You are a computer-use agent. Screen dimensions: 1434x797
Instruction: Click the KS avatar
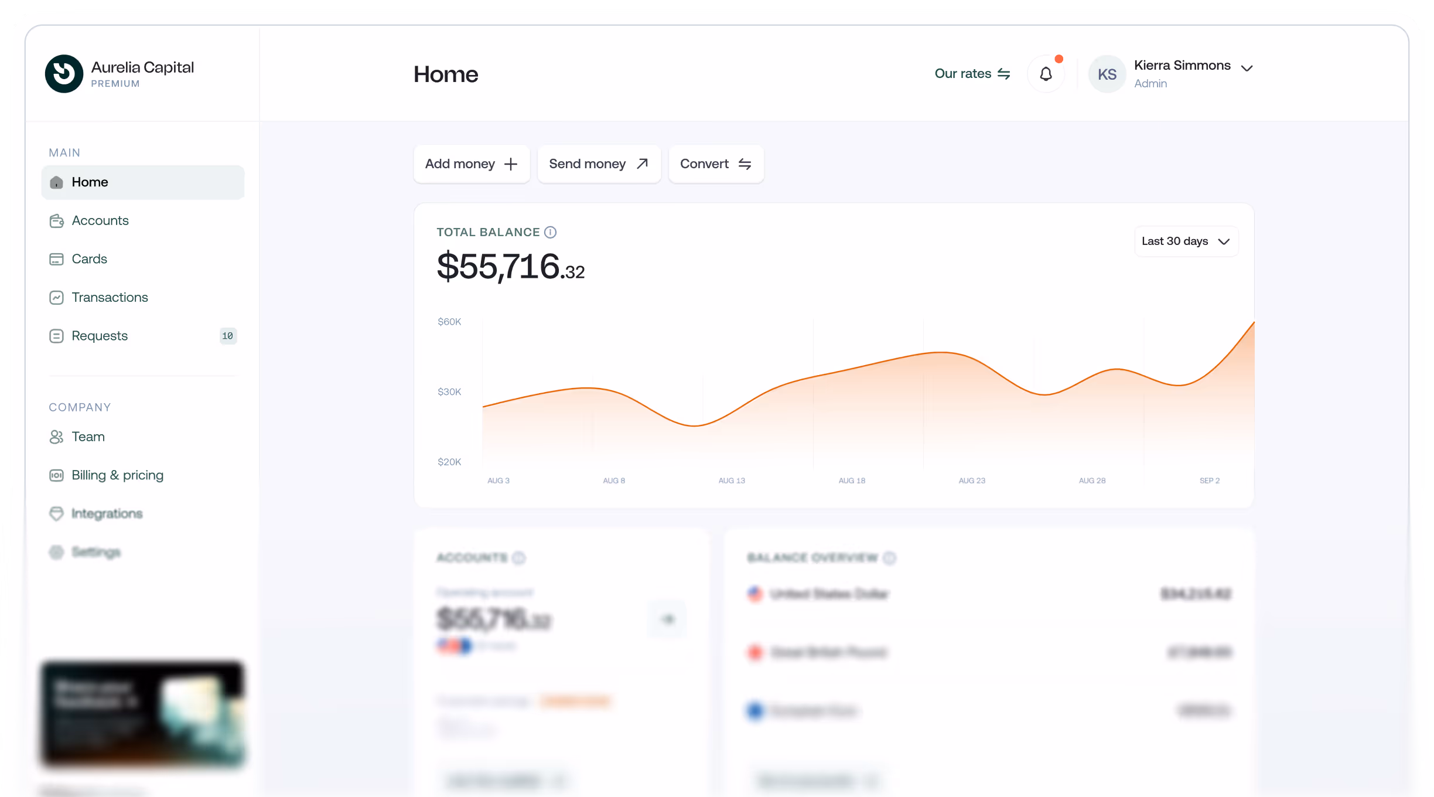click(1107, 73)
